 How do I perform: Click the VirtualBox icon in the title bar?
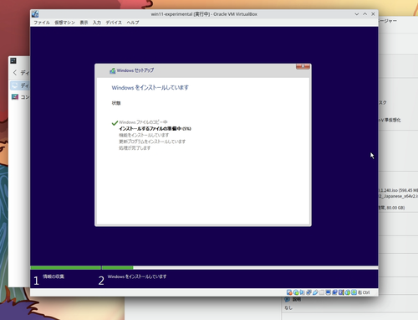[35, 14]
